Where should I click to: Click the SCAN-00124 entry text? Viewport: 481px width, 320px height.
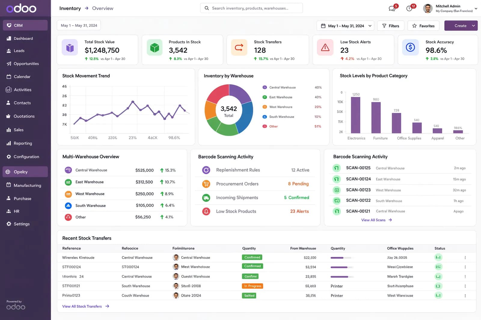coord(358,179)
